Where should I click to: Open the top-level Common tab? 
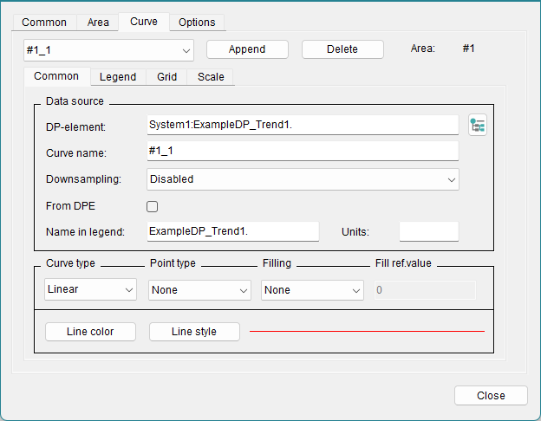point(44,23)
